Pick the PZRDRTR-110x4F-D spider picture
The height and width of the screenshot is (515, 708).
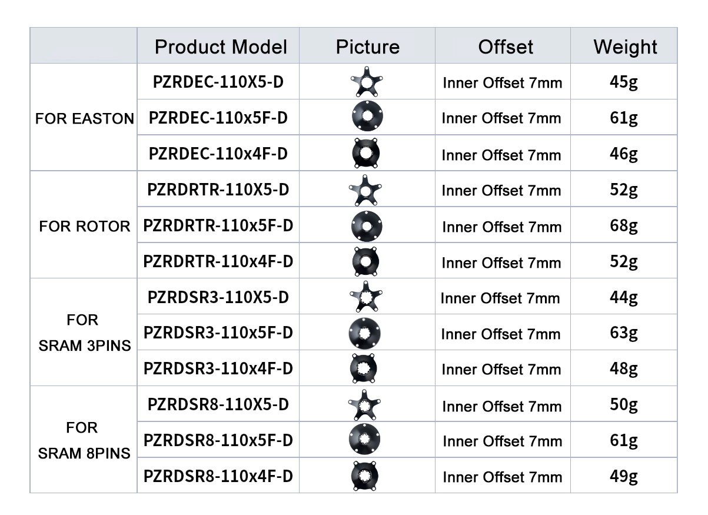click(x=365, y=261)
